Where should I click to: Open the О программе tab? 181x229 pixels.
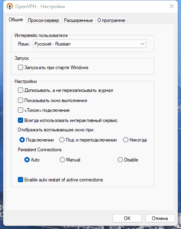111,20
